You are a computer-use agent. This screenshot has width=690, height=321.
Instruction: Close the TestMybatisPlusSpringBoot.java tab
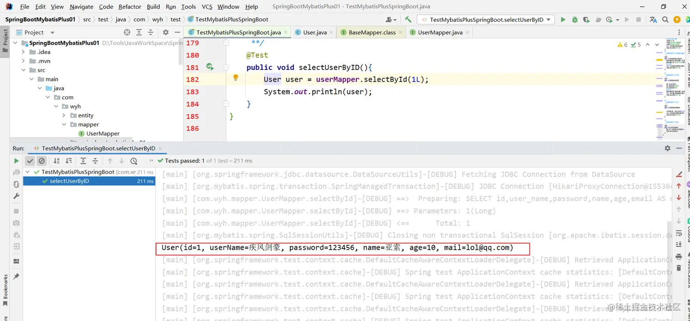(x=286, y=32)
